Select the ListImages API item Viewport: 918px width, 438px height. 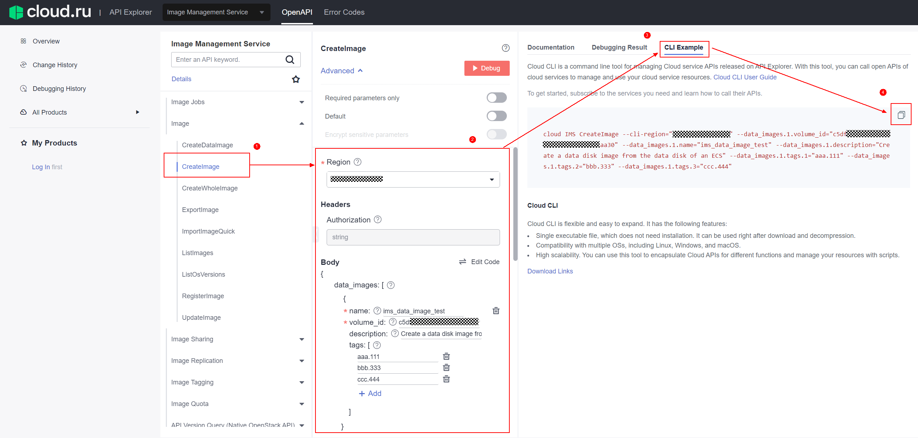click(x=197, y=253)
